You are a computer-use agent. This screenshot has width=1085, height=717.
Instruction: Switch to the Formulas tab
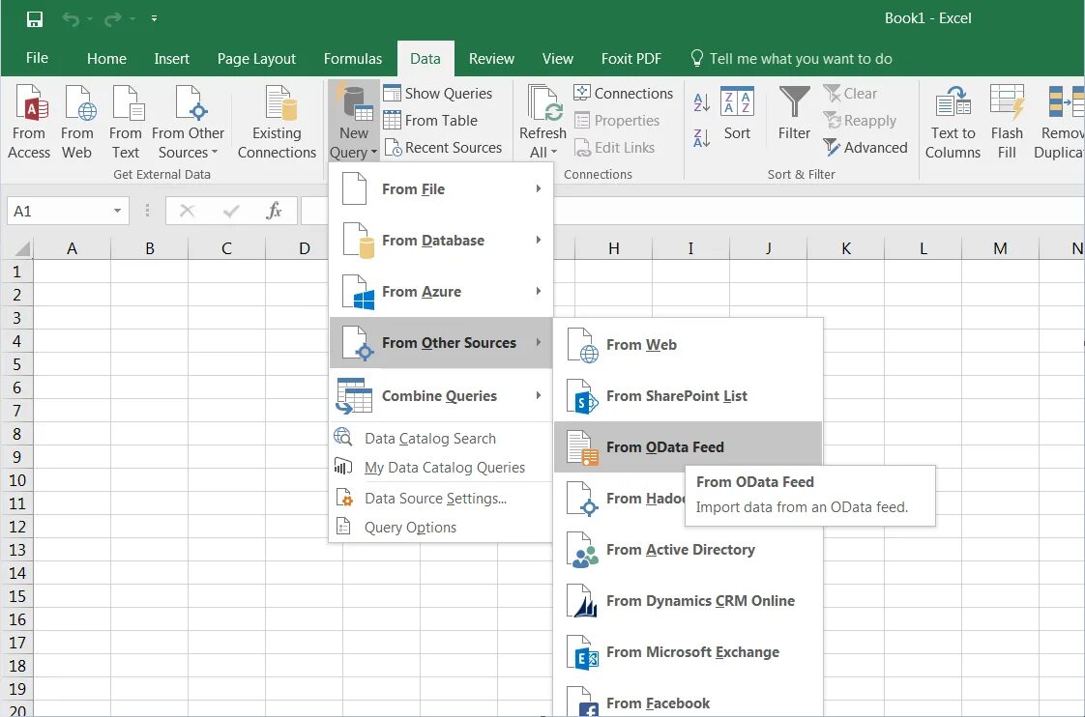click(x=352, y=59)
